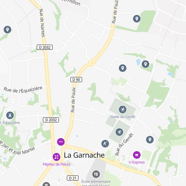Image resolution: width=186 pixels, height=186 pixels.
Task: Click the École élémentaire school icon
Action: point(96,174)
